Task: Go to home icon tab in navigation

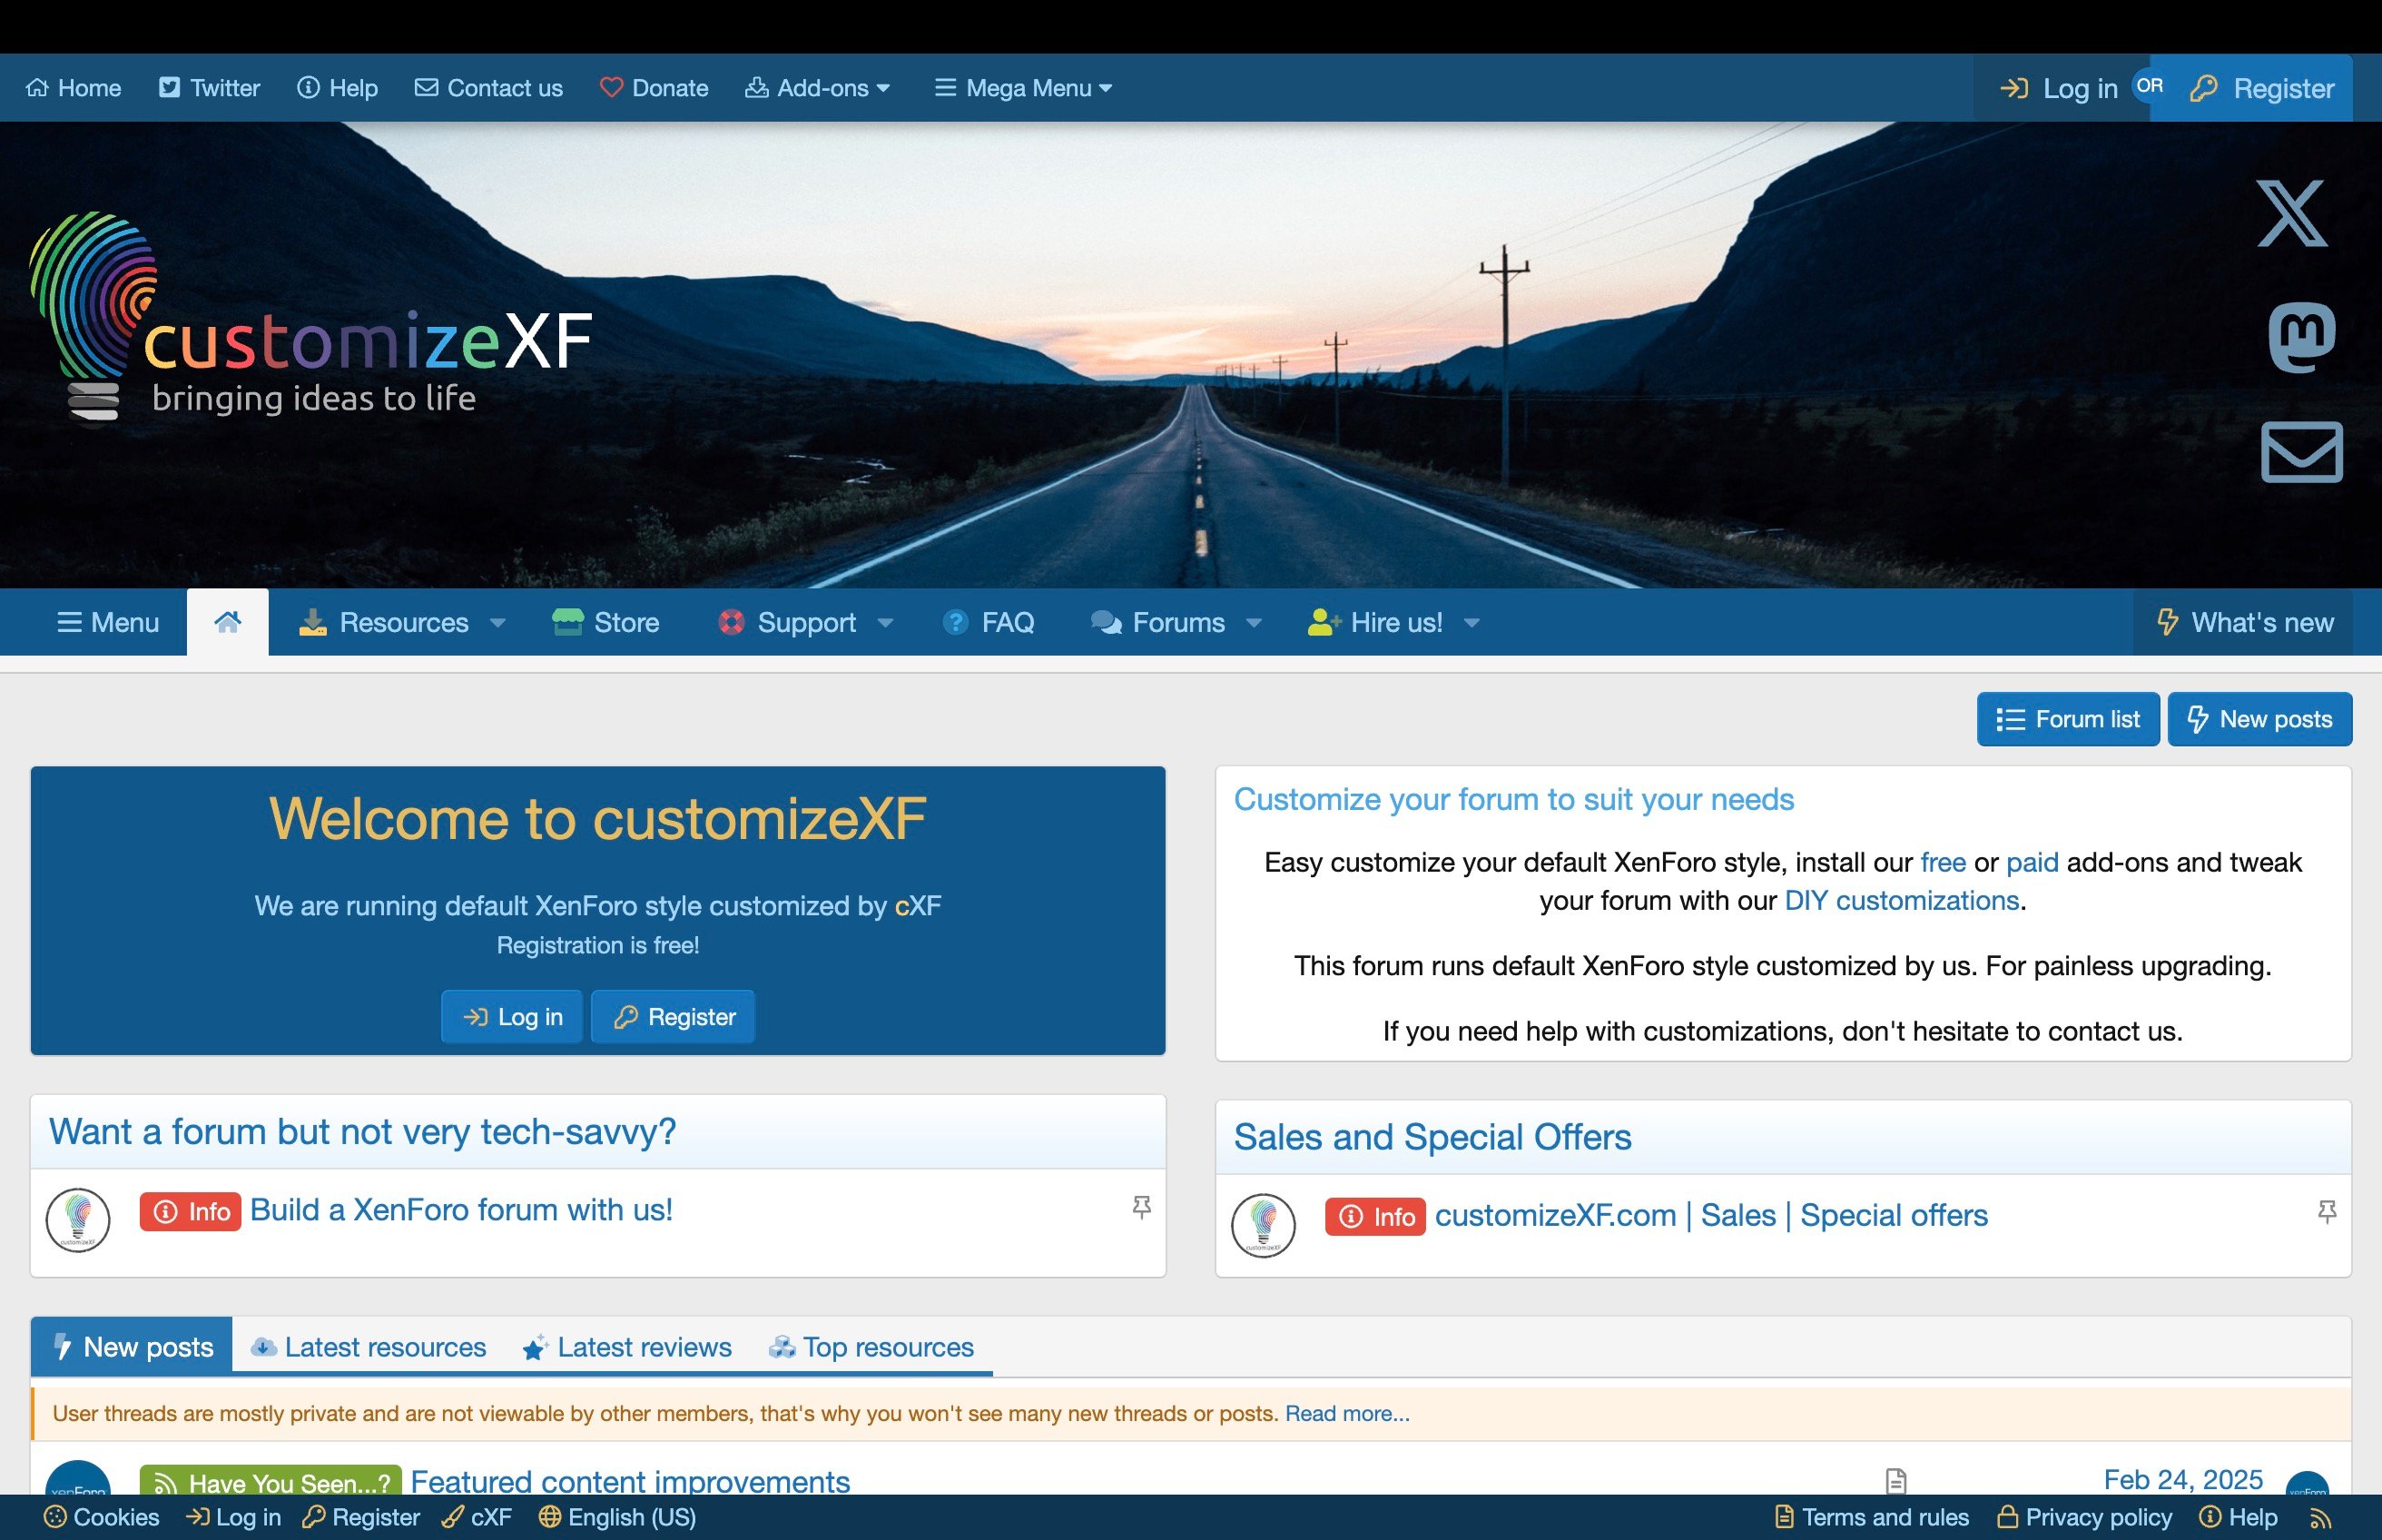Action: tap(228, 622)
